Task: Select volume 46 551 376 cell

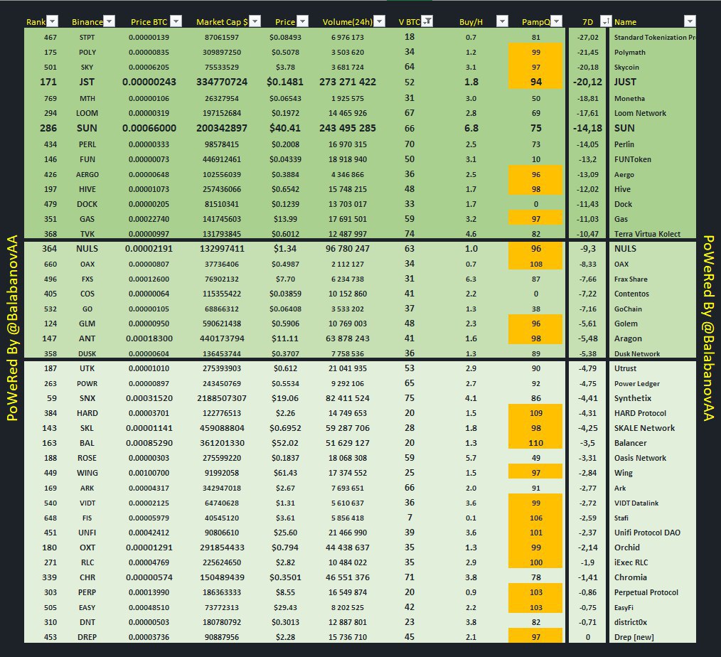Action: pos(348,577)
